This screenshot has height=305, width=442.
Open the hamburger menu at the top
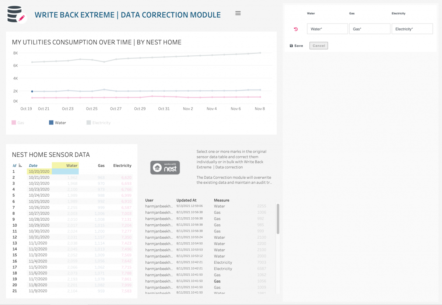[238, 13]
